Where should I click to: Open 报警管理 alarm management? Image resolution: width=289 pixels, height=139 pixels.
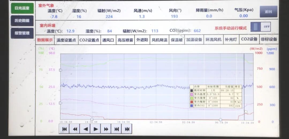tap(22, 33)
